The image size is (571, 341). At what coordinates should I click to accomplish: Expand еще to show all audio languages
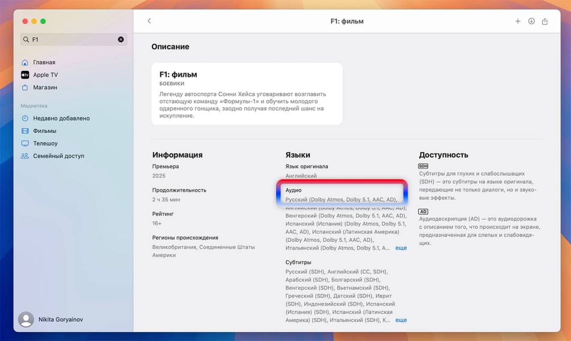pos(401,248)
